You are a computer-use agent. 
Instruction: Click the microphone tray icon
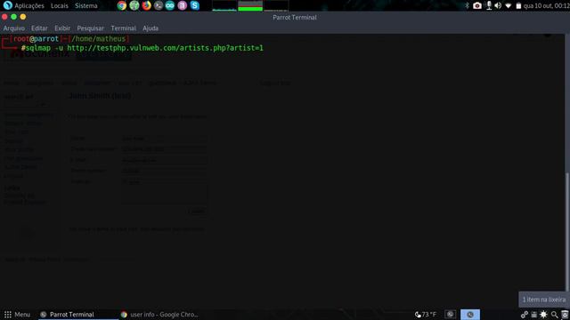[x=489, y=5]
